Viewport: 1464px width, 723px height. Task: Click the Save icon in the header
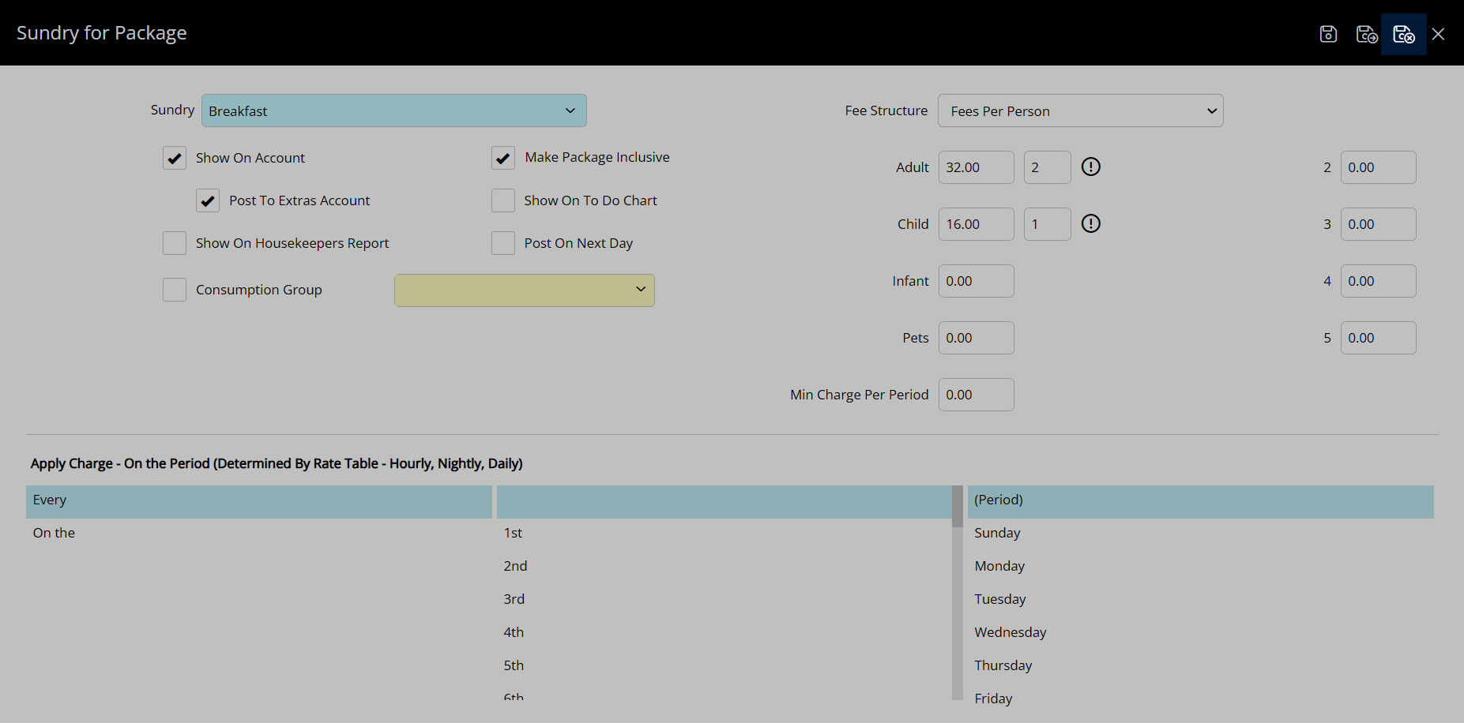[x=1328, y=34]
